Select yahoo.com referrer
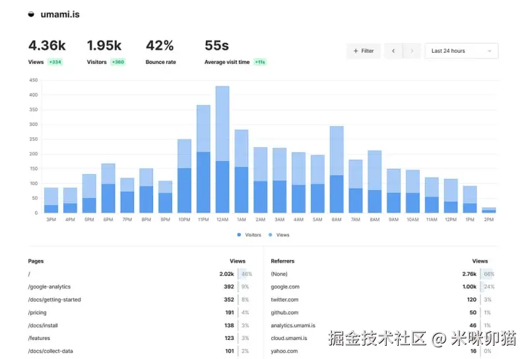This screenshot has width=528, height=359. [x=383, y=351]
